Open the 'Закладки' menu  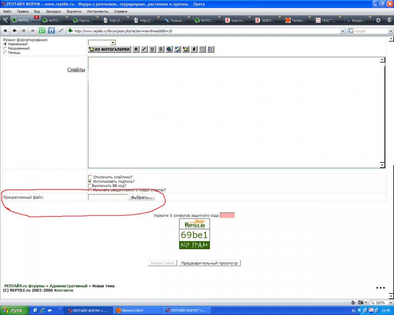pos(53,11)
